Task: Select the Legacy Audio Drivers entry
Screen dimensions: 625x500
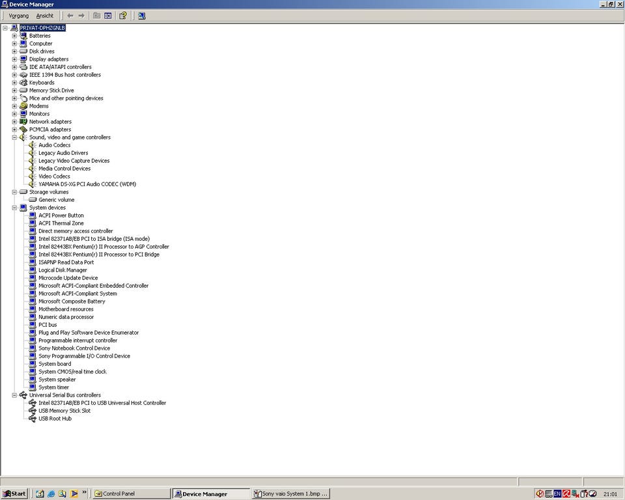Action: (63, 153)
